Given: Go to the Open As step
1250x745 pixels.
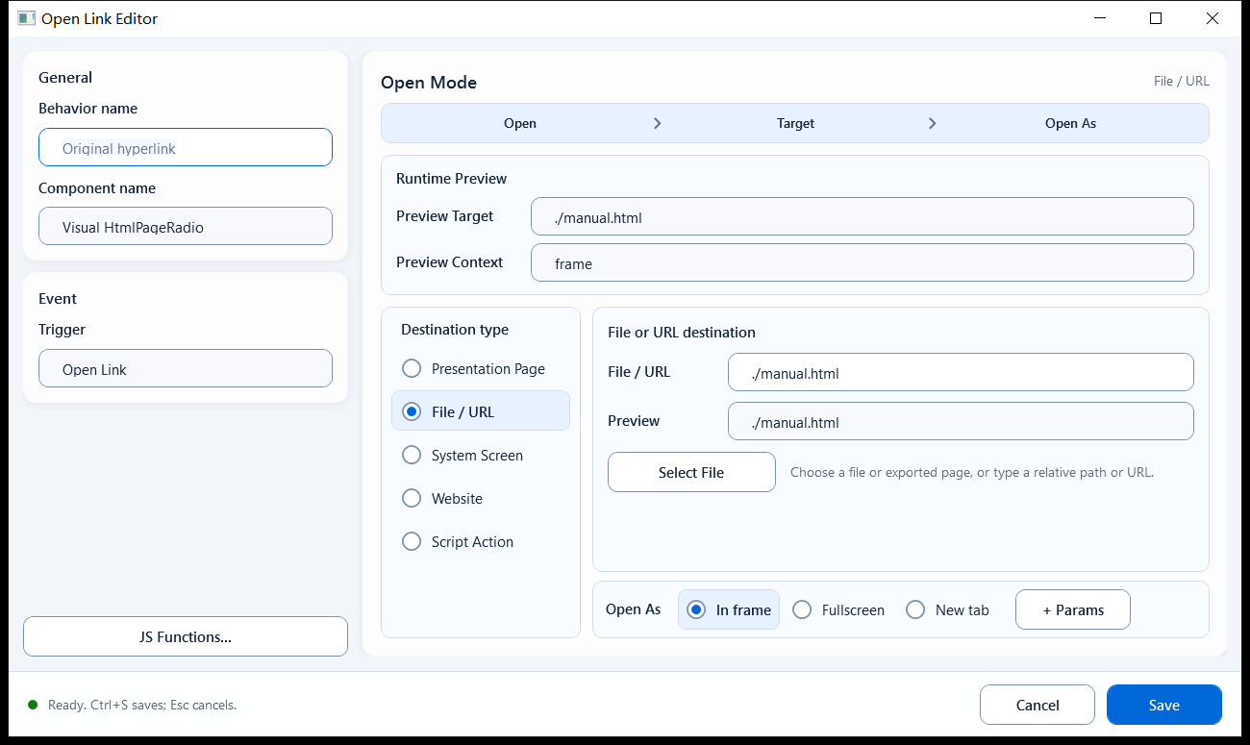Looking at the screenshot, I should [1070, 123].
